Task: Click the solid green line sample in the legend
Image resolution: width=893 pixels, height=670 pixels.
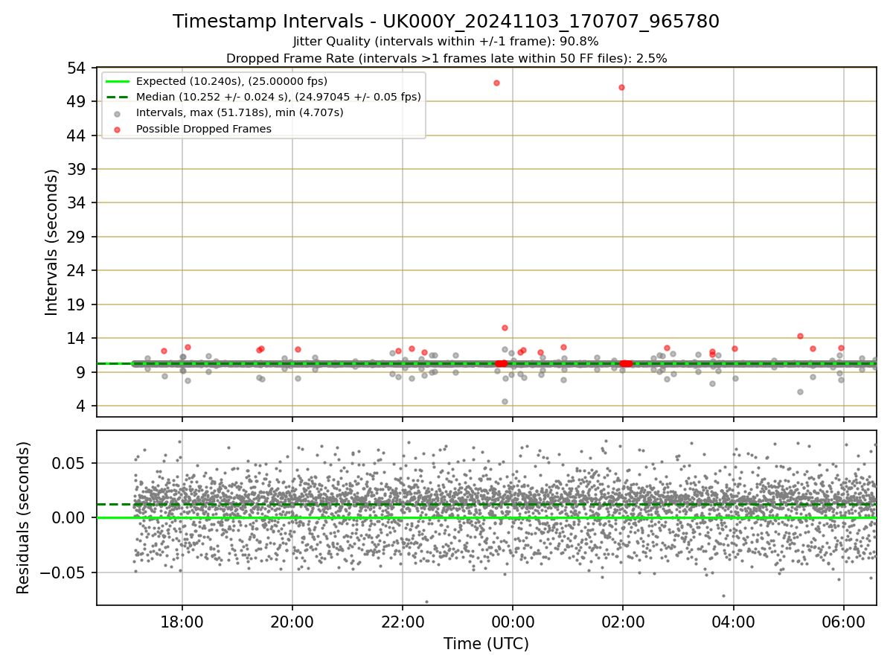Action: coord(117,81)
